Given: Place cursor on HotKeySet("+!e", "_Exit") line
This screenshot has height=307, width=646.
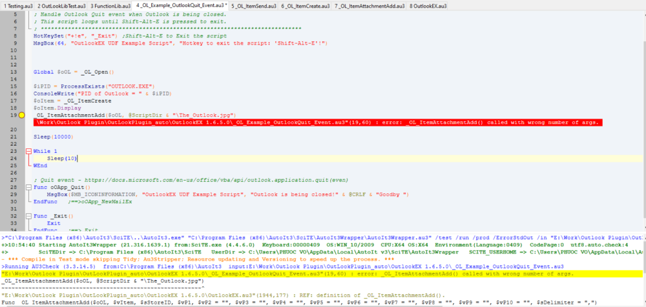Looking at the screenshot, I should pyautogui.click(x=130, y=36).
